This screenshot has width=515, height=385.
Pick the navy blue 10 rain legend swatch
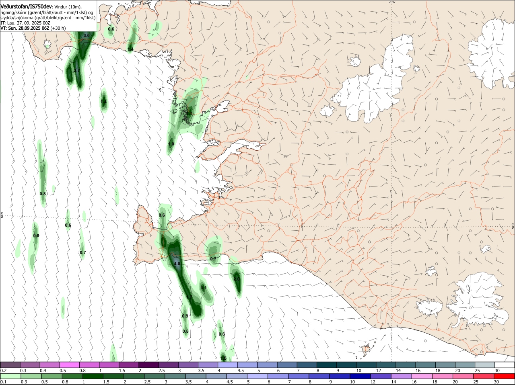point(360,376)
